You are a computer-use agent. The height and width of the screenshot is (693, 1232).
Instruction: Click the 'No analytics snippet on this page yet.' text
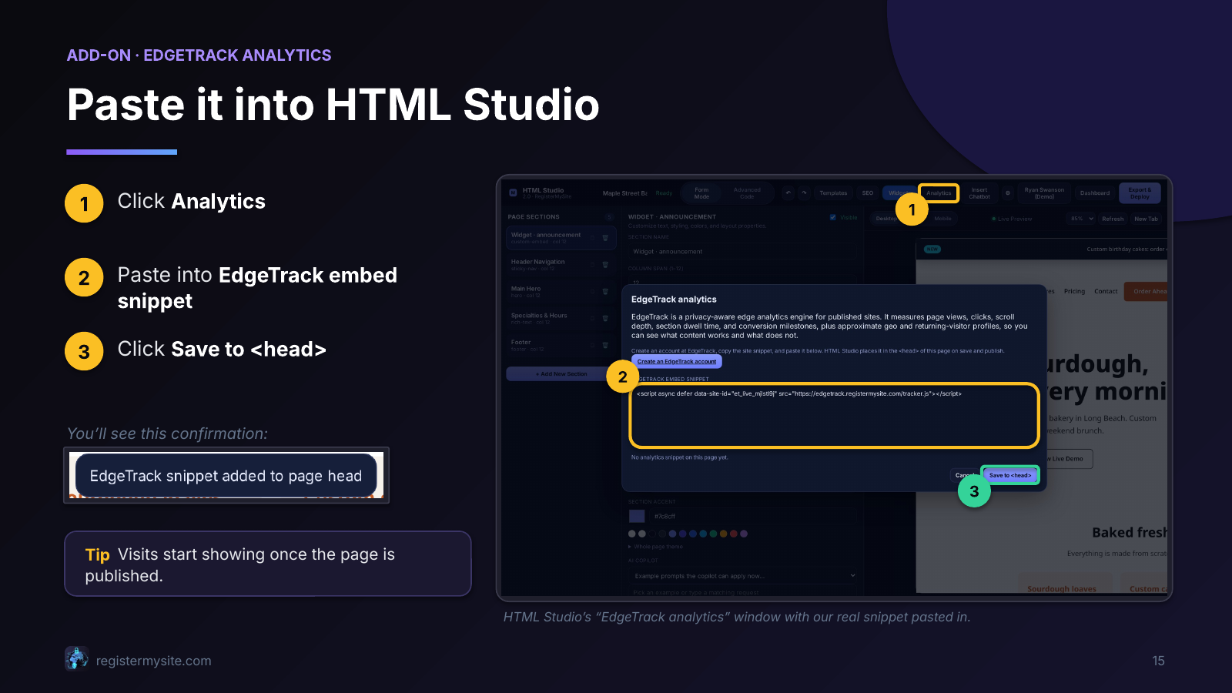(679, 457)
